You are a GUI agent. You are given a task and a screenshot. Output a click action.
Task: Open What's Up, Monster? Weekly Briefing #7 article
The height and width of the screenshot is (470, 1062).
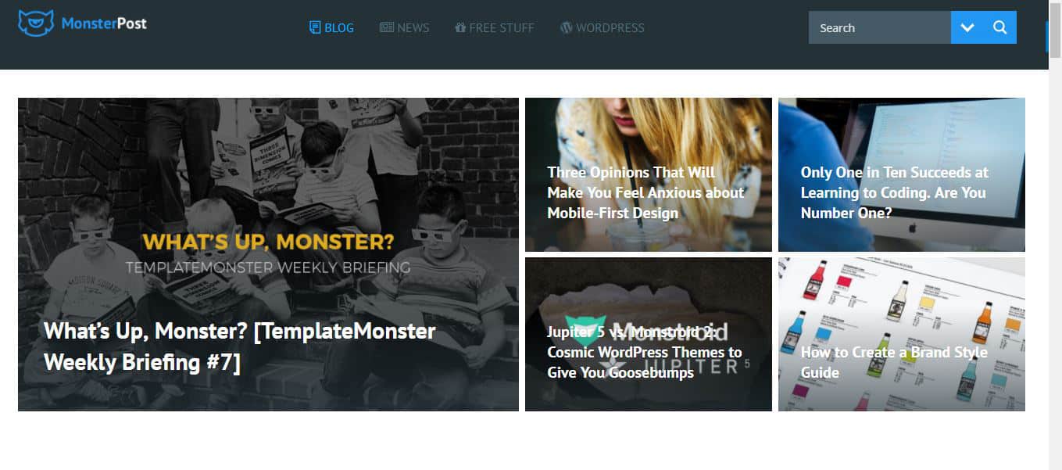click(x=239, y=346)
